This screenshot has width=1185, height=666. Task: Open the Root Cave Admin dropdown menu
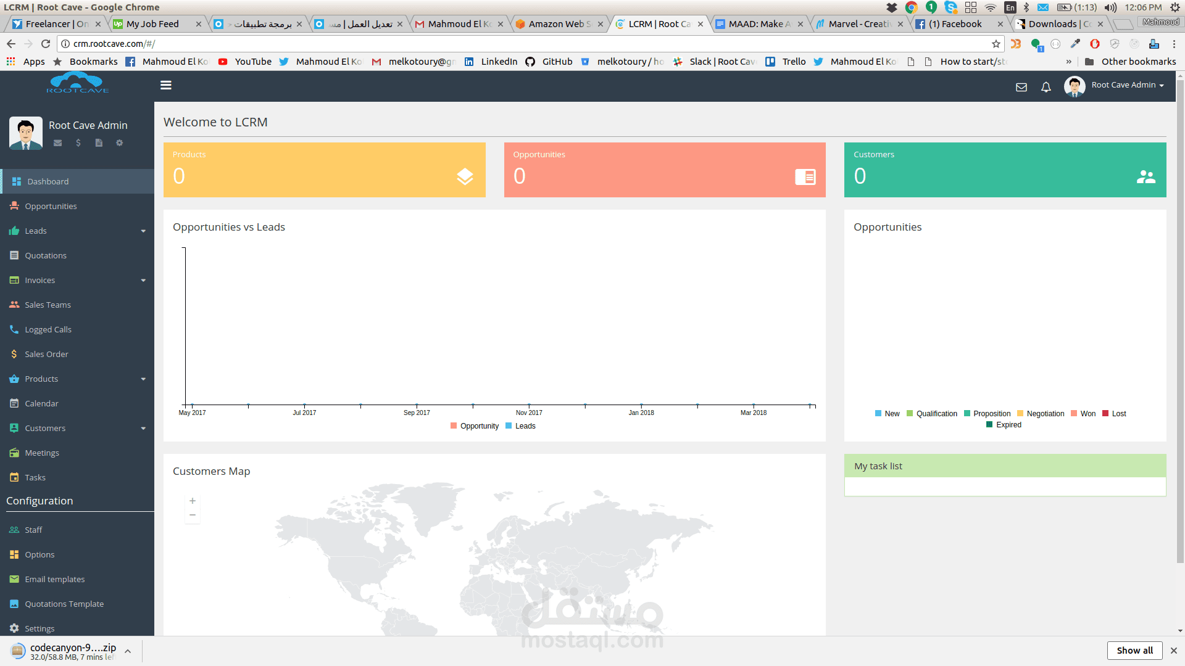(x=1125, y=84)
